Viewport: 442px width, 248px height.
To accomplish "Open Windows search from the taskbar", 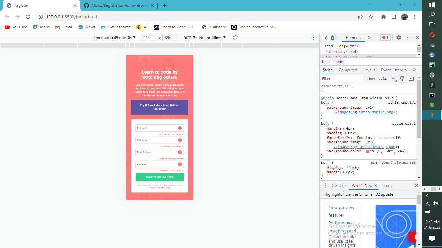I will point(432,15).
